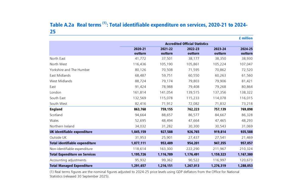Viewport: 292px width, 194px height.
Task: Select the 'Total Expenditure on Services' label
Action: [73, 155]
